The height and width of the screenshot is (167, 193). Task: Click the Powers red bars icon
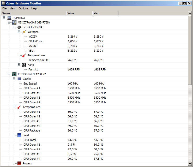click(x=19, y=163)
